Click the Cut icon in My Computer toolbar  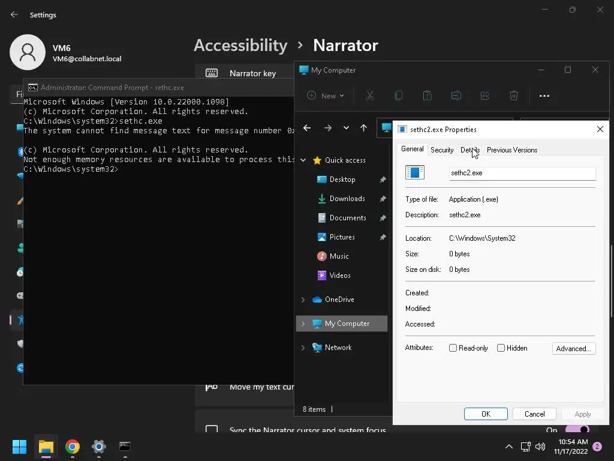coord(369,95)
